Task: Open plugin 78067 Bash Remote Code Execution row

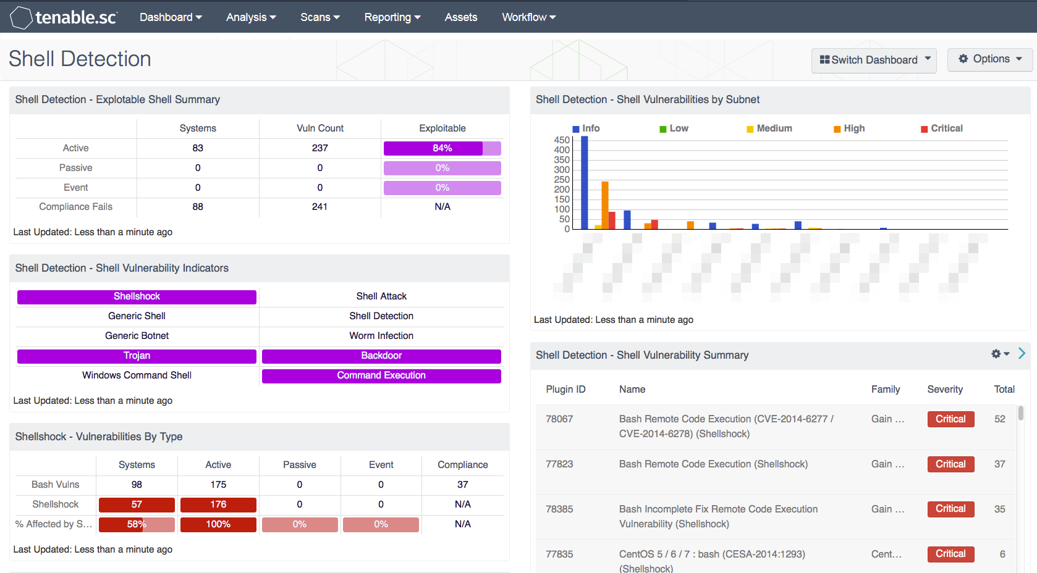Action: click(776, 427)
